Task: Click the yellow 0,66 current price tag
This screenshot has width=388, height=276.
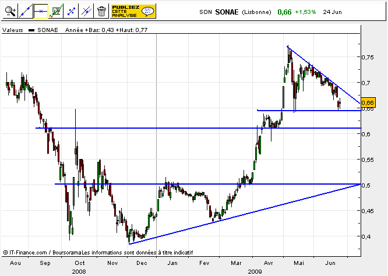Action: pyautogui.click(x=368, y=102)
